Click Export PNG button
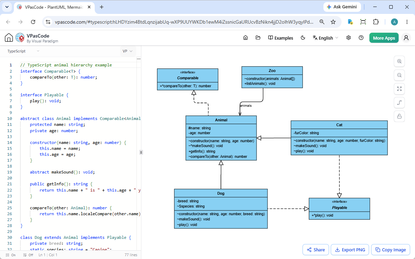415x259 pixels. point(350,250)
